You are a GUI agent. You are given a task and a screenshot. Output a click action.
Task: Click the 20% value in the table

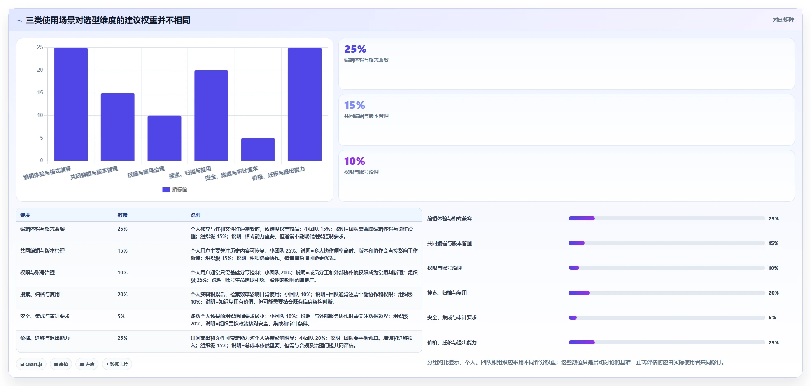pos(122,295)
